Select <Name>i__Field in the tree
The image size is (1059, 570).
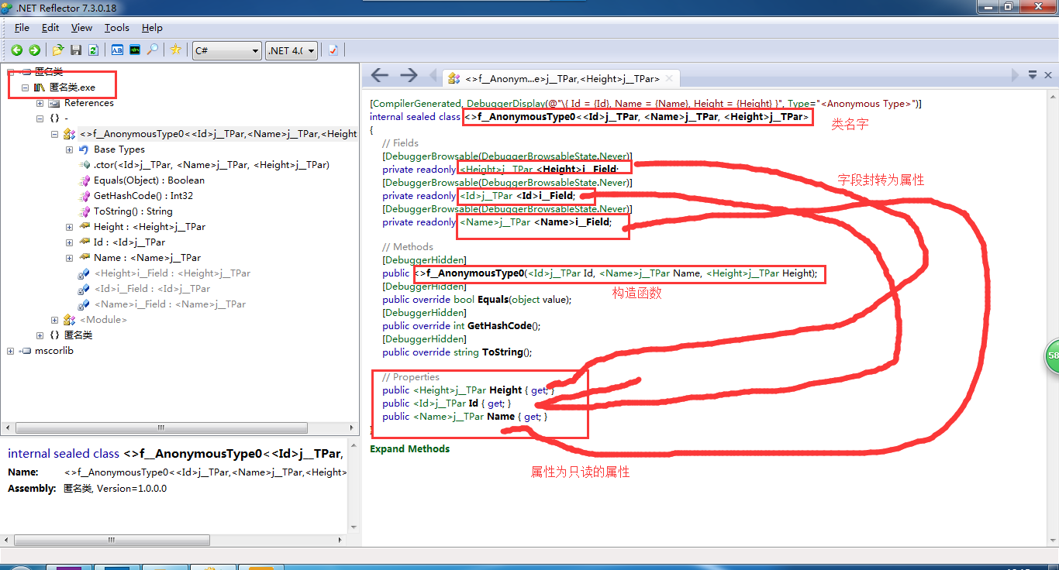pos(169,304)
